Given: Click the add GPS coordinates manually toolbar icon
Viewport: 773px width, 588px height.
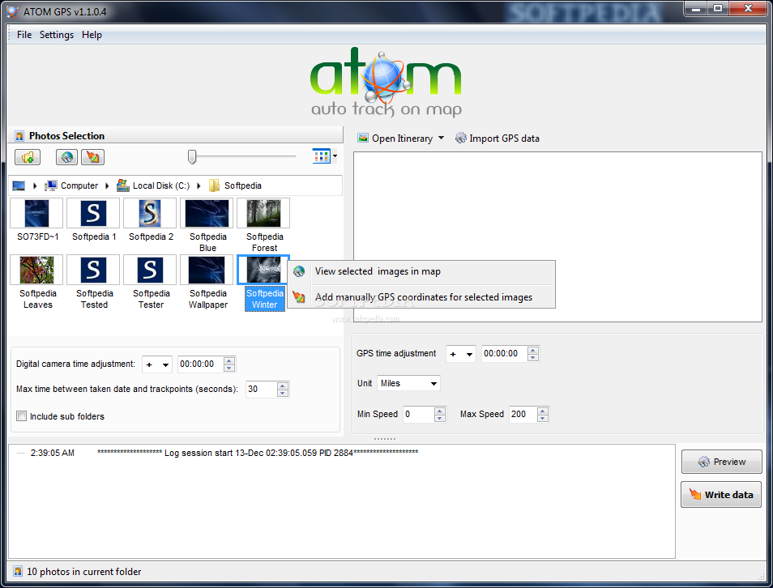Looking at the screenshot, I should coord(92,157).
